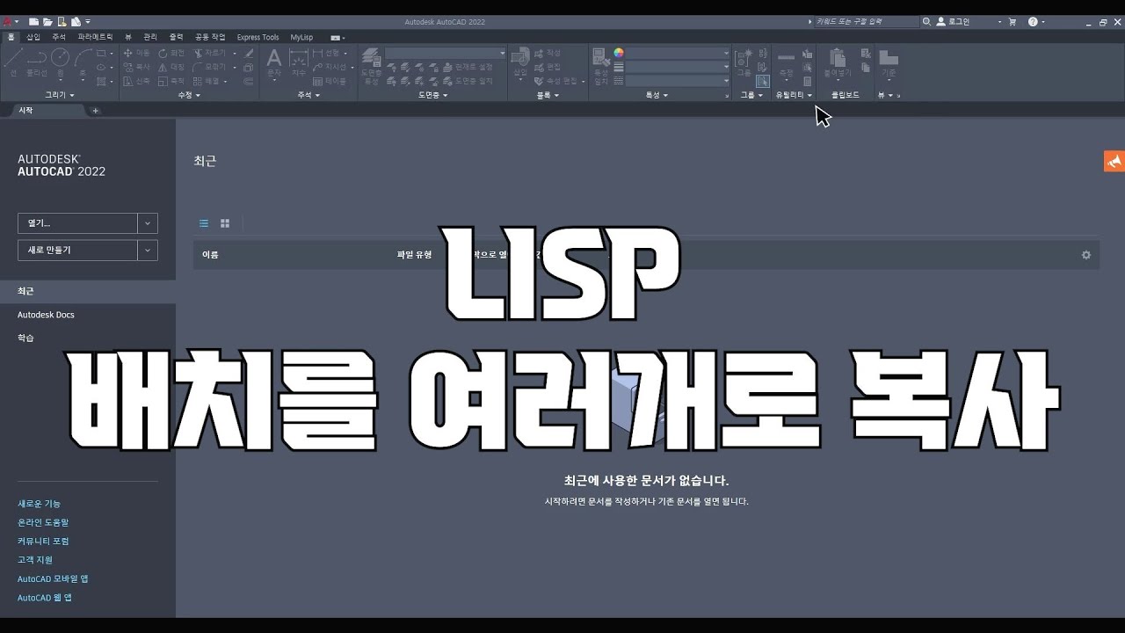Expand the 그리기 (Draw) panel

pos(60,94)
